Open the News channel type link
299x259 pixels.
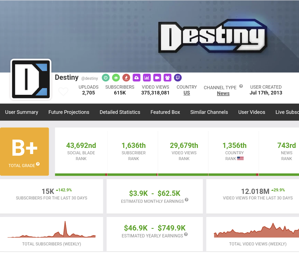(x=223, y=93)
